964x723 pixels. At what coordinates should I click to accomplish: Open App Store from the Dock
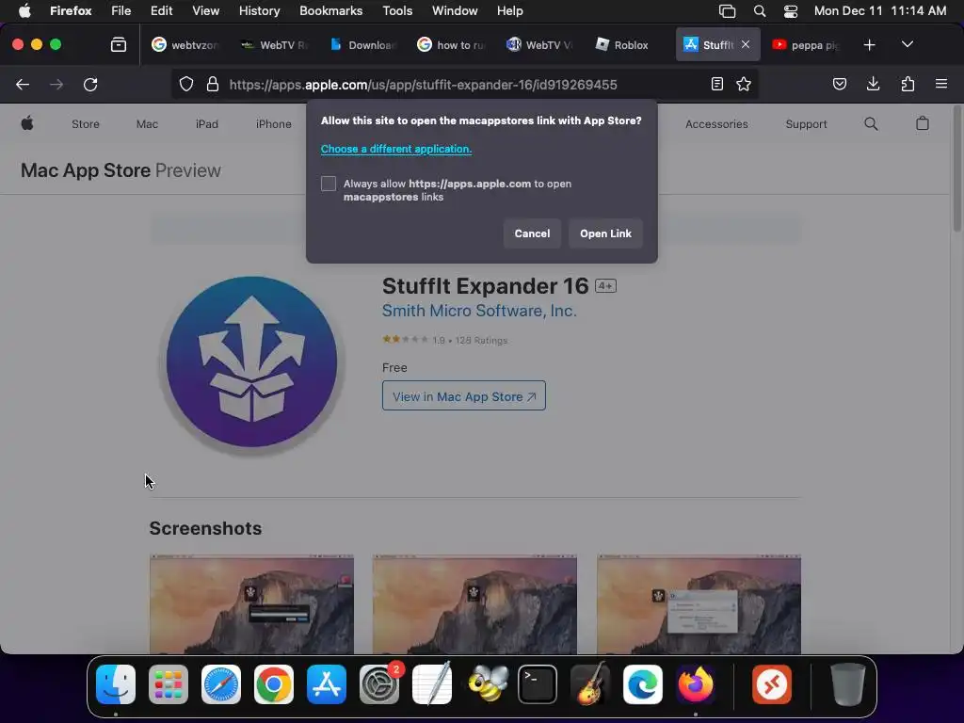point(327,684)
